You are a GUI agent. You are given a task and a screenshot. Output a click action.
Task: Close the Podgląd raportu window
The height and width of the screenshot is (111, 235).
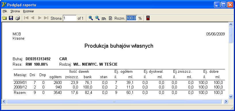point(230,5)
